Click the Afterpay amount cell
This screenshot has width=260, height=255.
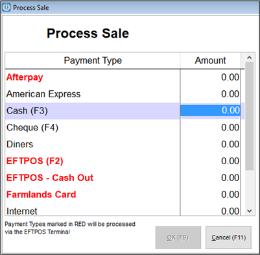click(210, 77)
